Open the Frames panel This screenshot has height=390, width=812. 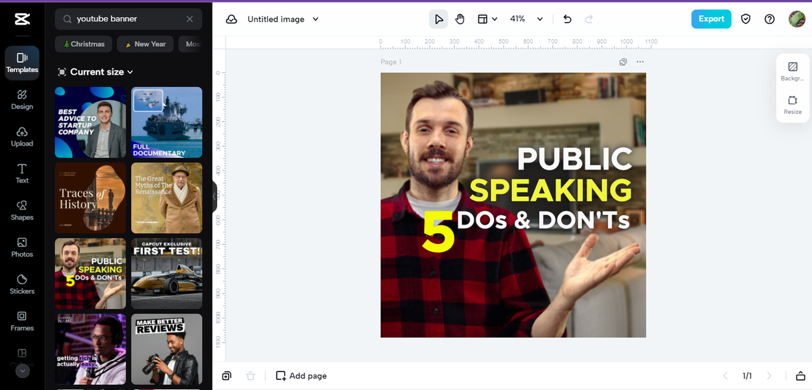click(22, 321)
